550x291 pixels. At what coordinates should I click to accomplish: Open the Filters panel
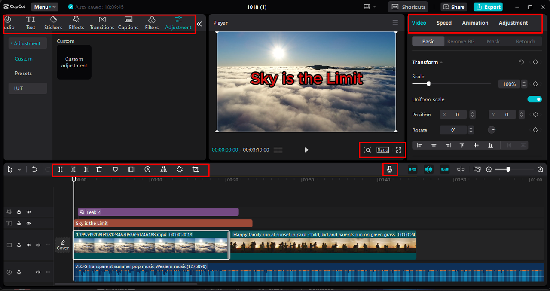coord(152,23)
